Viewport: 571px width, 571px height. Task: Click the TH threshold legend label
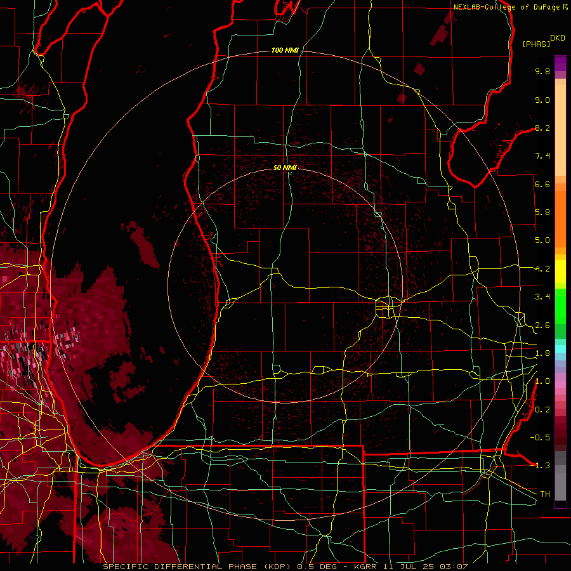point(545,494)
